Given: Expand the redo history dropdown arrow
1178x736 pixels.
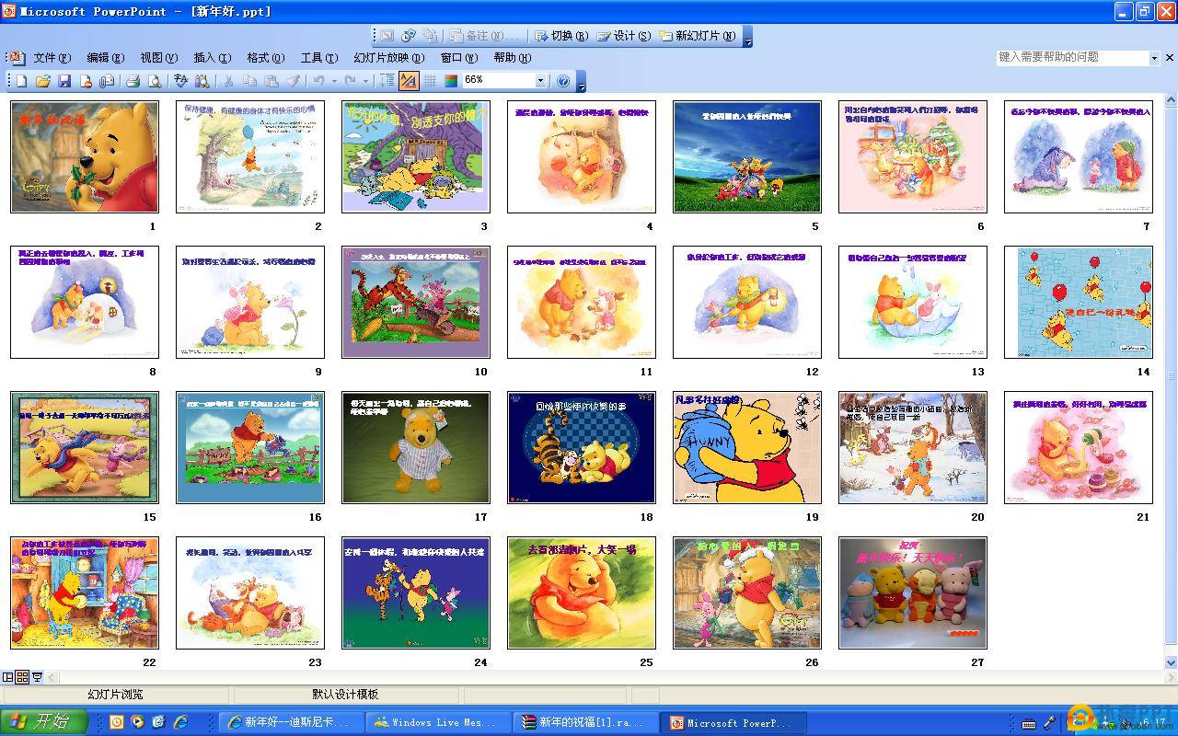Looking at the screenshot, I should point(365,81).
